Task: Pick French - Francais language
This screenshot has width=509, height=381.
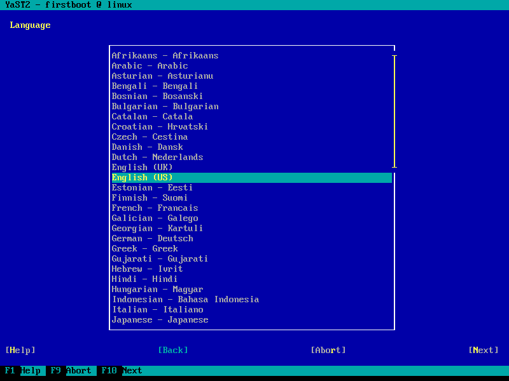Action: pyautogui.click(x=155, y=208)
